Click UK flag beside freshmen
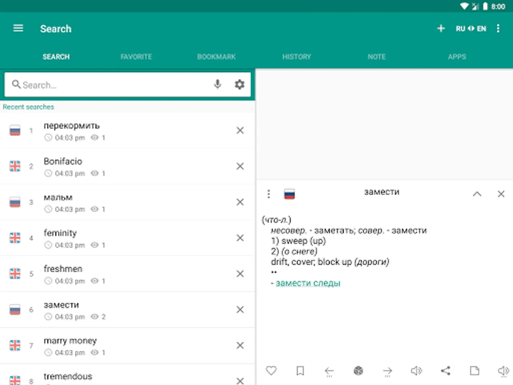The height and width of the screenshot is (385, 513). coord(15,274)
